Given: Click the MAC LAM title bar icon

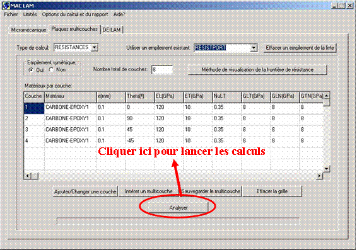Looking at the screenshot, I should click(6, 5).
